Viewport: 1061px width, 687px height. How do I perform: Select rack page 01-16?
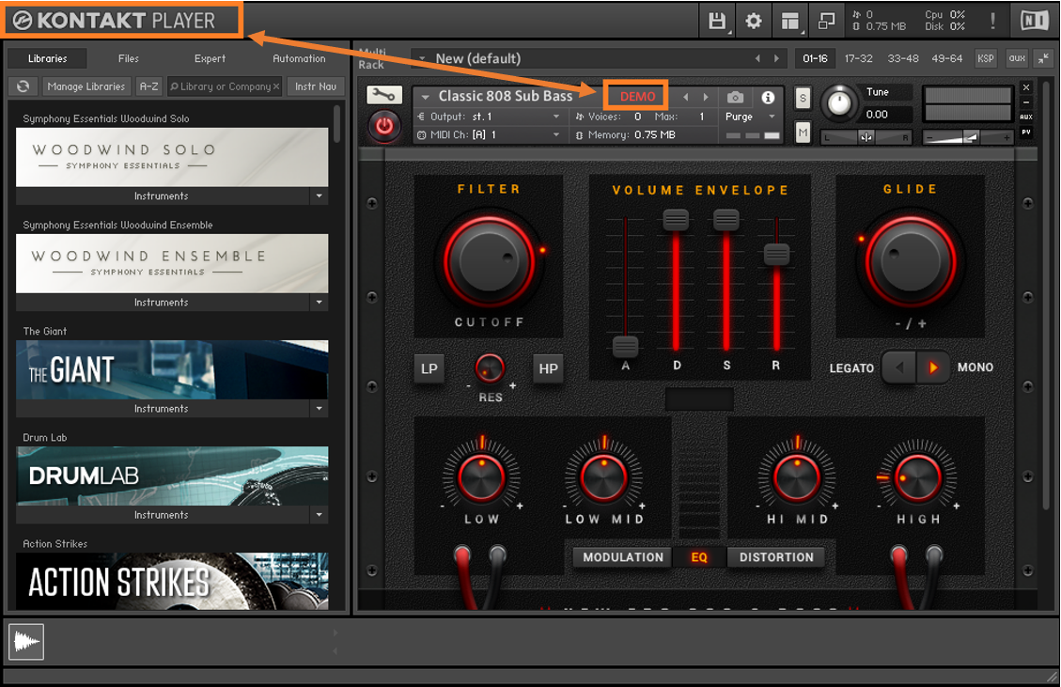point(815,59)
